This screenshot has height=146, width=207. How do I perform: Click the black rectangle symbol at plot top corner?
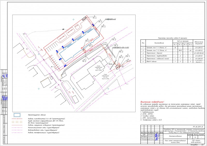click(84, 19)
